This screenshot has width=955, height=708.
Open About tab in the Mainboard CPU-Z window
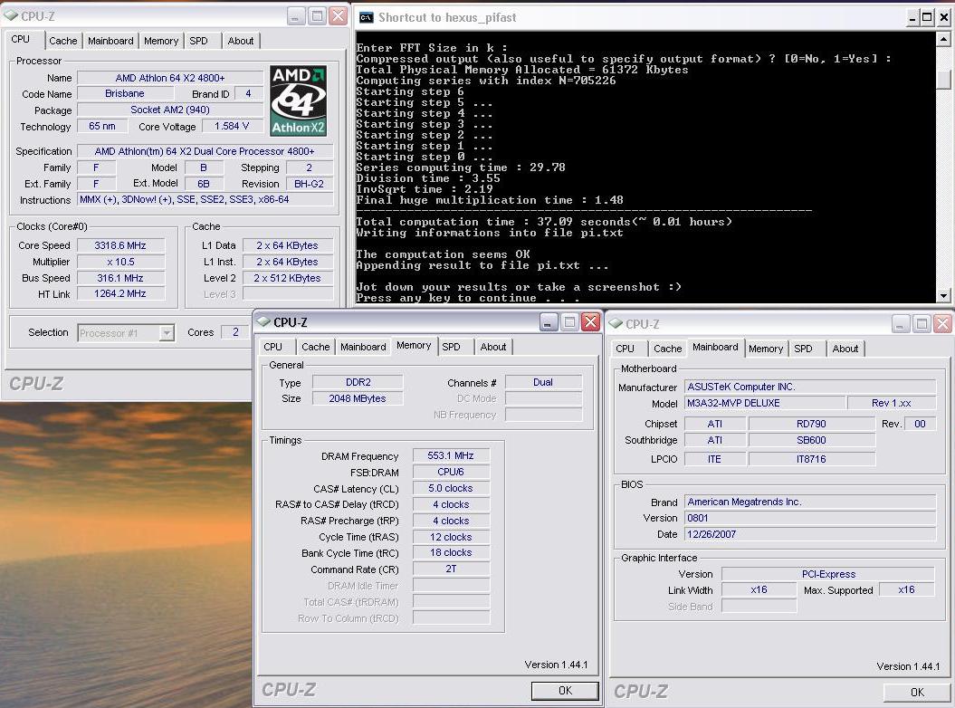pos(845,349)
